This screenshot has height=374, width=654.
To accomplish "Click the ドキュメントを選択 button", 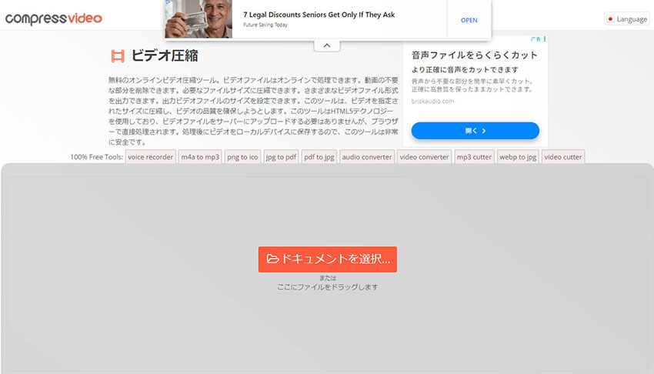I will click(327, 259).
